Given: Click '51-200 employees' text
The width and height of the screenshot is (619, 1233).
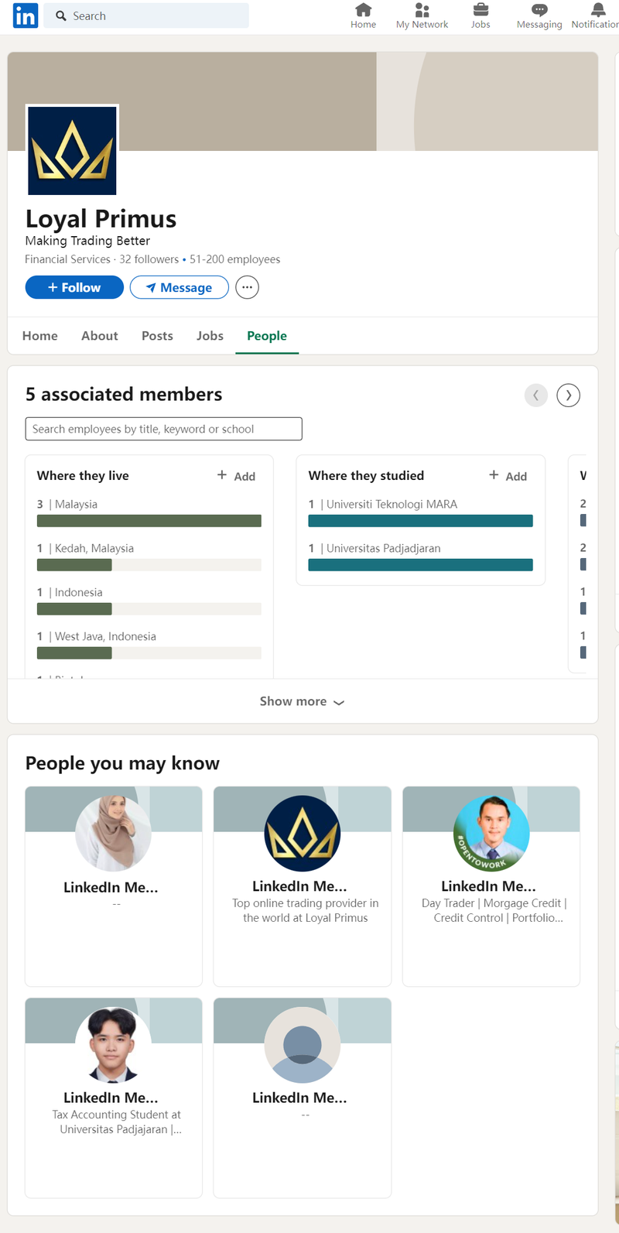Looking at the screenshot, I should pos(235,259).
